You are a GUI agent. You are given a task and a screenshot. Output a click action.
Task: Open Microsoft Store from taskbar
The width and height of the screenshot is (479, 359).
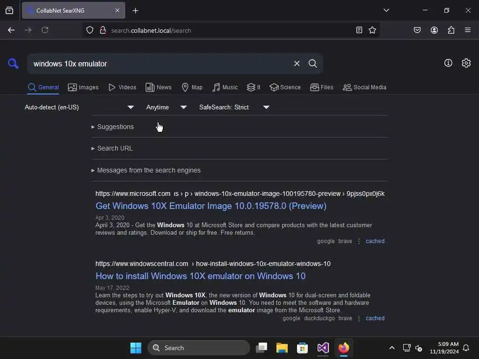(x=303, y=348)
